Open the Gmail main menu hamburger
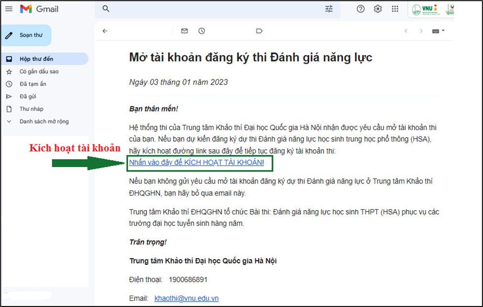The width and height of the screenshot is (483, 307). (9, 9)
